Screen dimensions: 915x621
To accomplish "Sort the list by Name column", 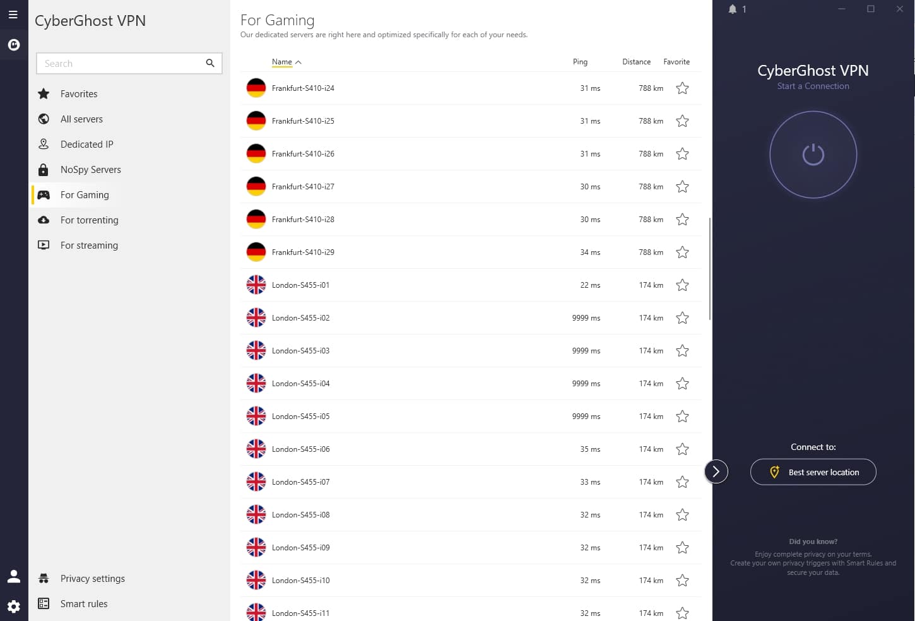I will 282,62.
